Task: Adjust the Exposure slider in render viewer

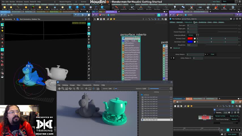Action: (x=159, y=89)
